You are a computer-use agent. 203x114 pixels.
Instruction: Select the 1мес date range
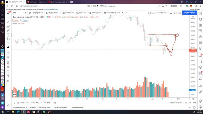click(x=22, y=103)
